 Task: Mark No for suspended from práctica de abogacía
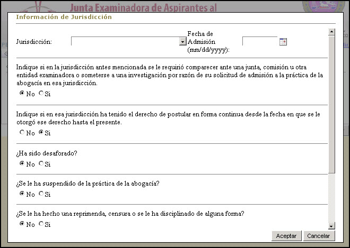[x=22, y=194]
